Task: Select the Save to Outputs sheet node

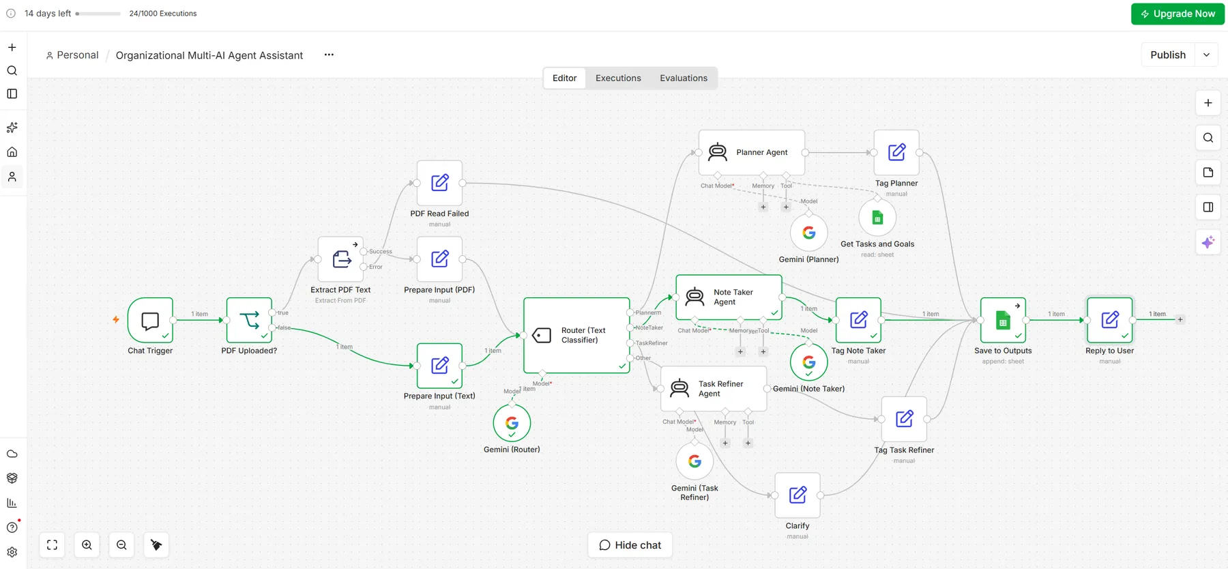Action: point(1003,320)
